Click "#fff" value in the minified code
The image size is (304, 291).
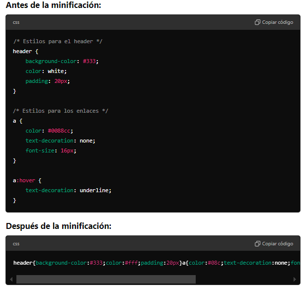coord(131,263)
